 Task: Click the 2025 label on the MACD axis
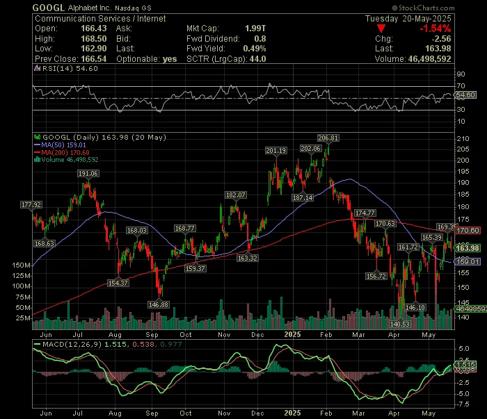293,413
